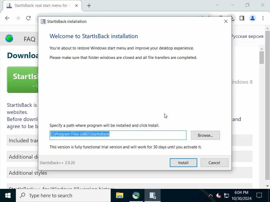The height and width of the screenshot is (202, 270).
Task: Close the StartIsBack browser tab
Action: [76, 6]
